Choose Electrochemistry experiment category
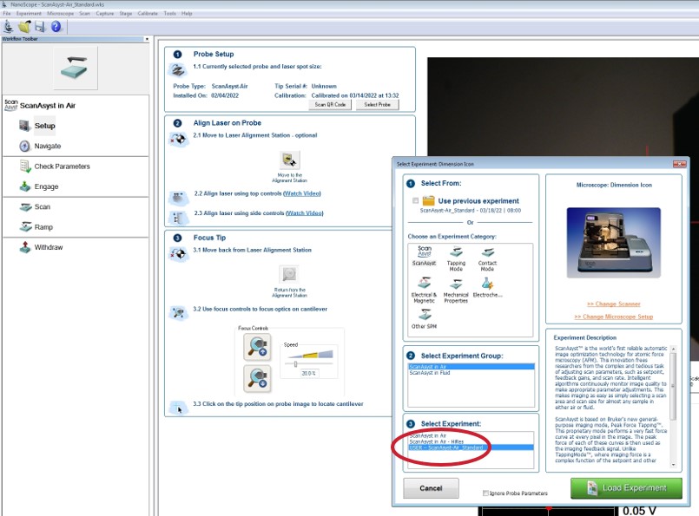699x516 pixels. 487,288
